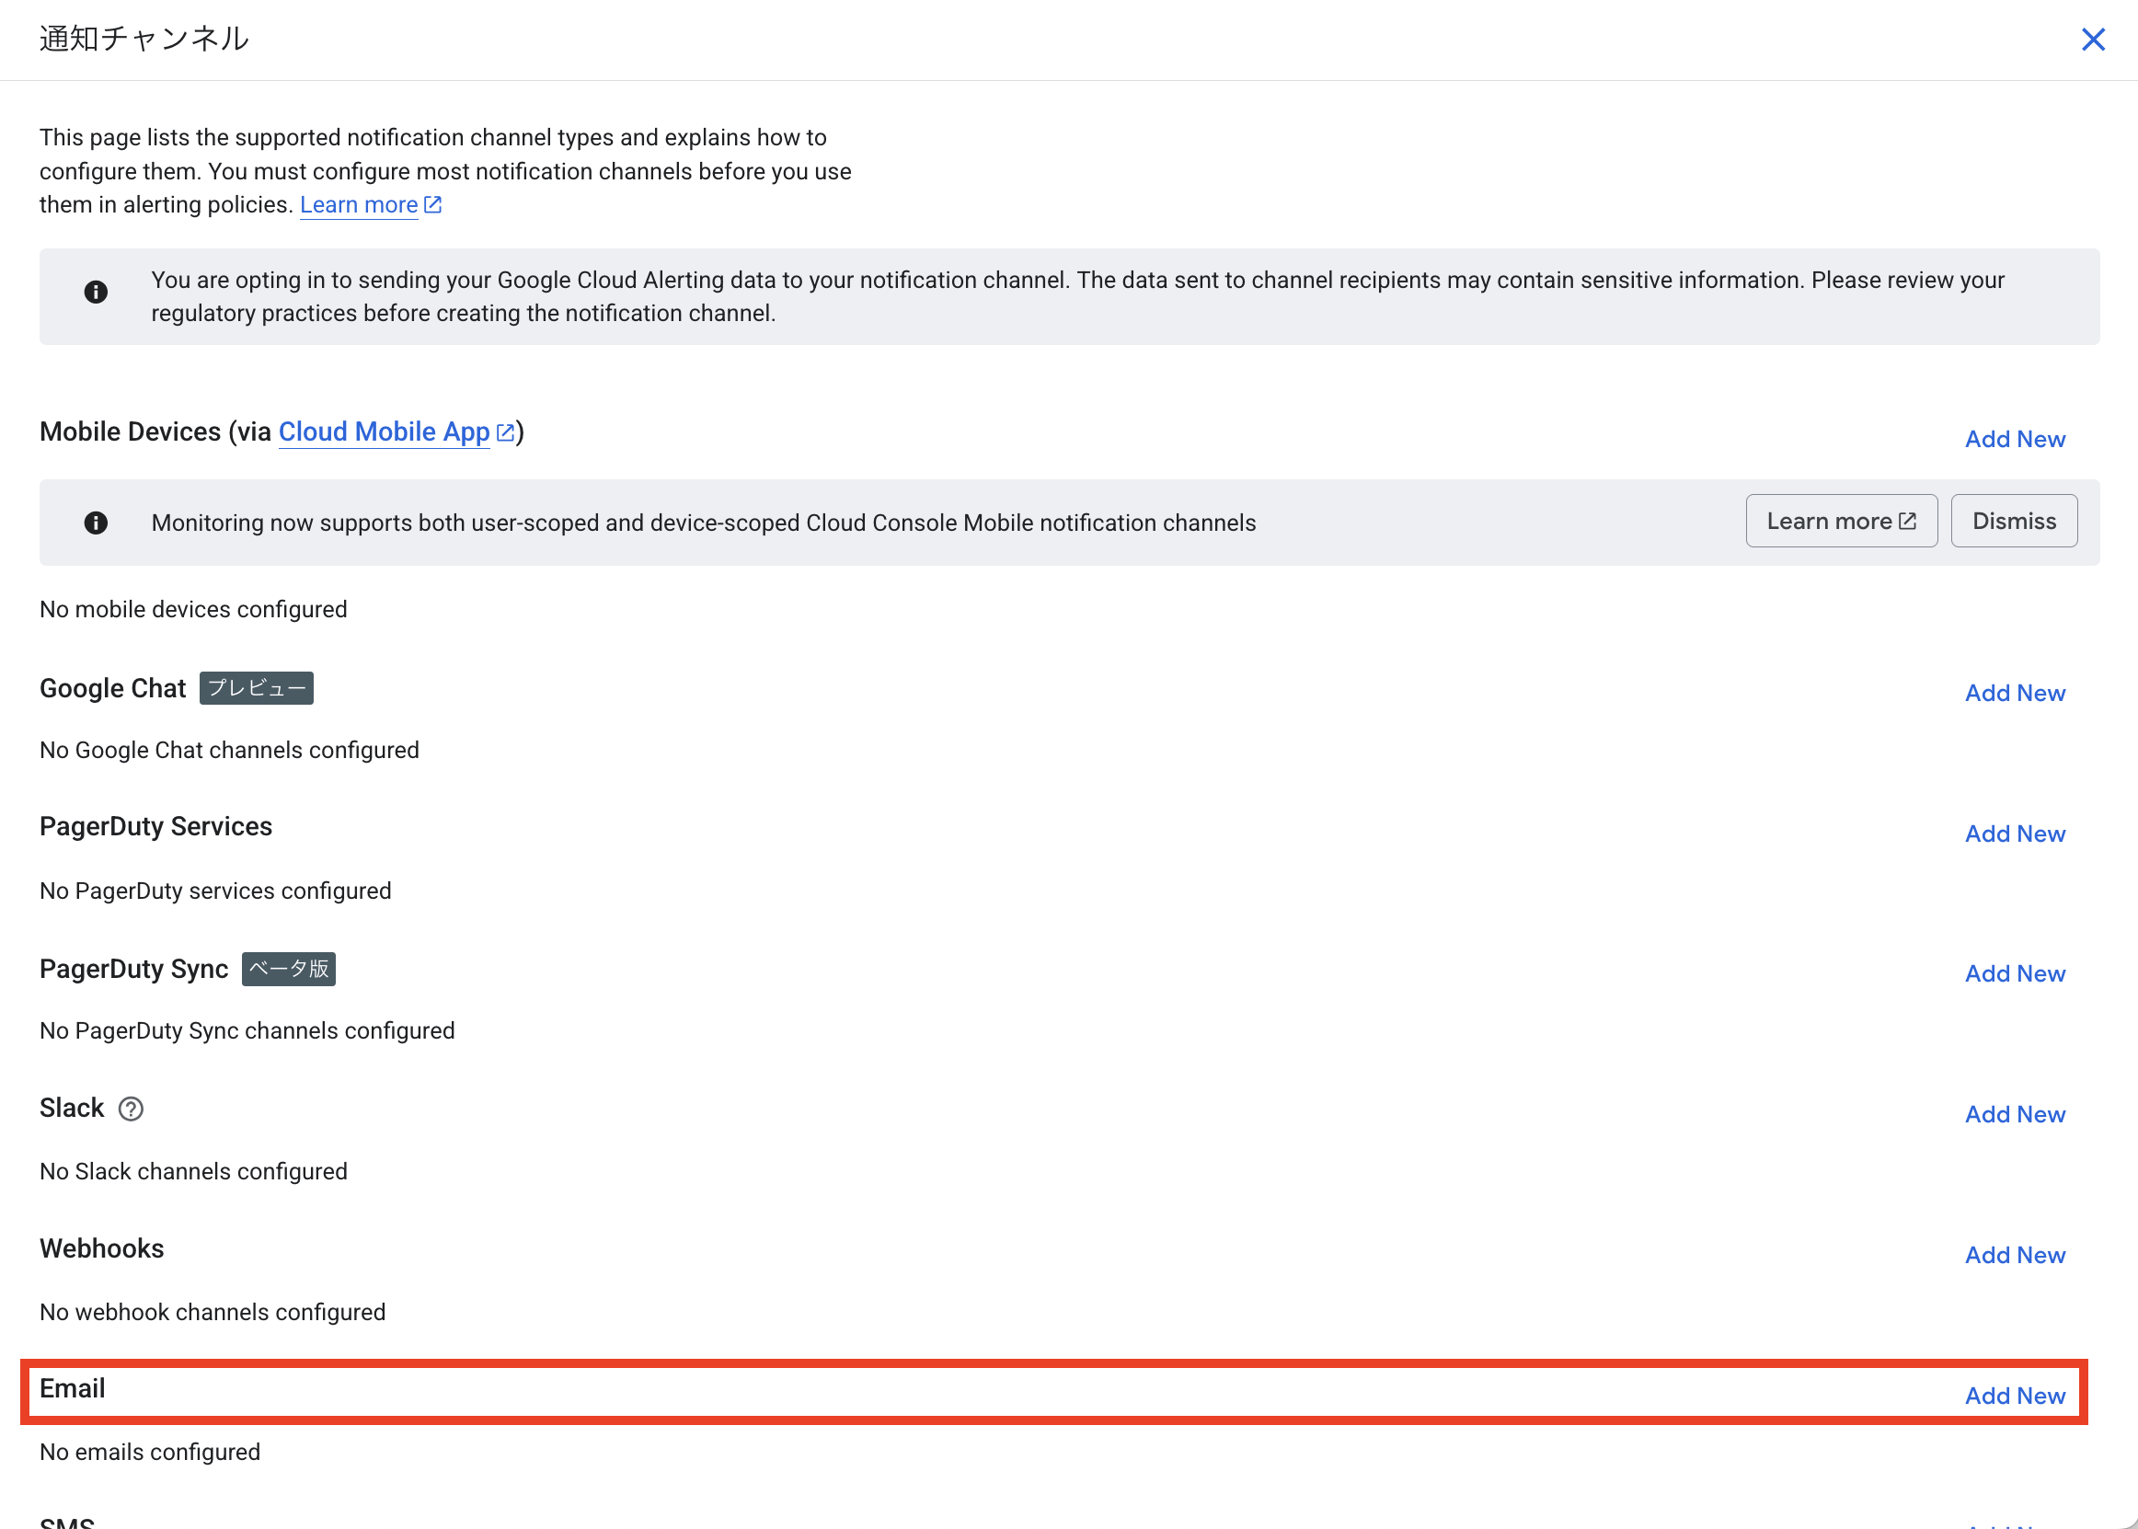Viewport: 2138px width, 1529px height.
Task: Click external icon beside intro Learn more
Action: tap(433, 205)
